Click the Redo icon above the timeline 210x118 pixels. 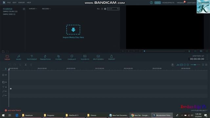[15, 65]
